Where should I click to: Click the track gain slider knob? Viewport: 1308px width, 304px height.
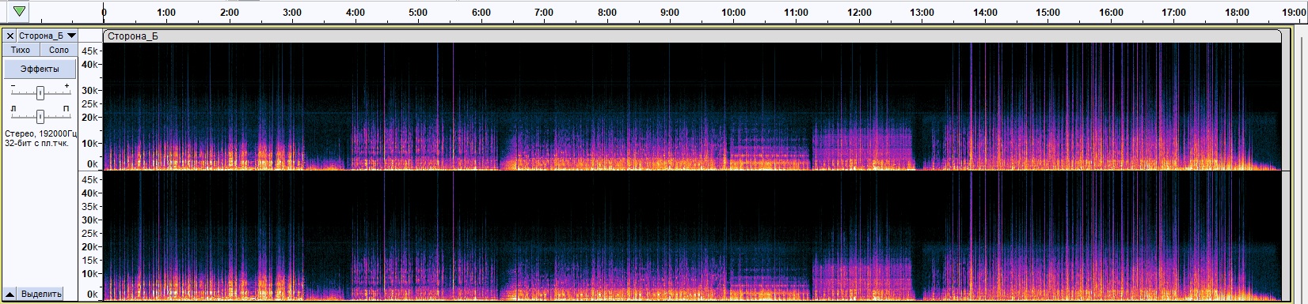(40, 92)
